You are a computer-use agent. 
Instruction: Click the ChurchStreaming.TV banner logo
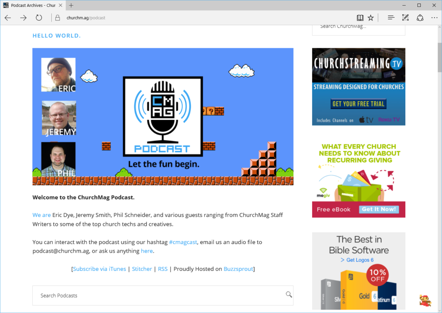pyautogui.click(x=358, y=64)
